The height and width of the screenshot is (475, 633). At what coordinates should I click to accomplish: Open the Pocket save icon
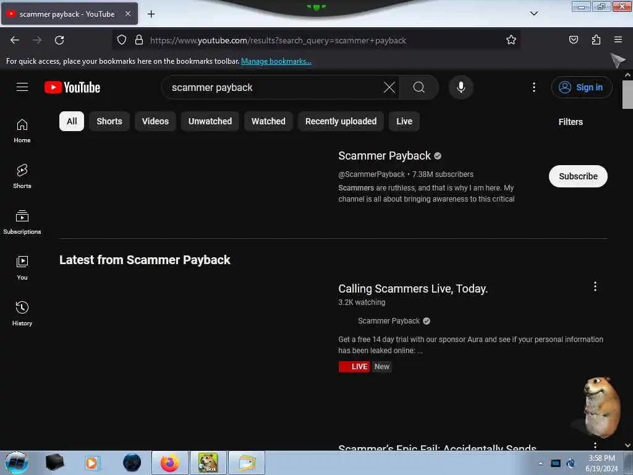point(573,40)
